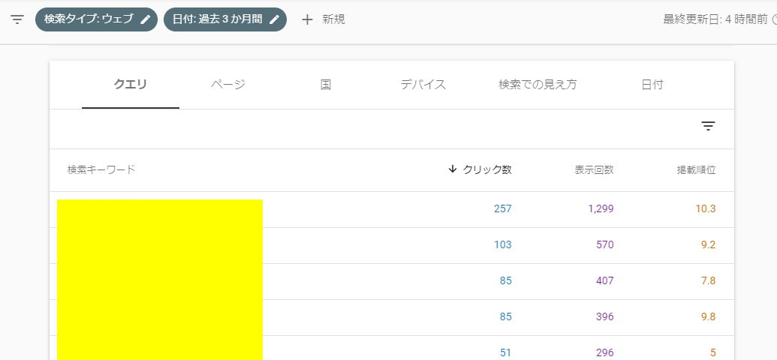Click pencil icon on 日付 chip
Viewport: 777px width, 360px height.
(x=275, y=19)
